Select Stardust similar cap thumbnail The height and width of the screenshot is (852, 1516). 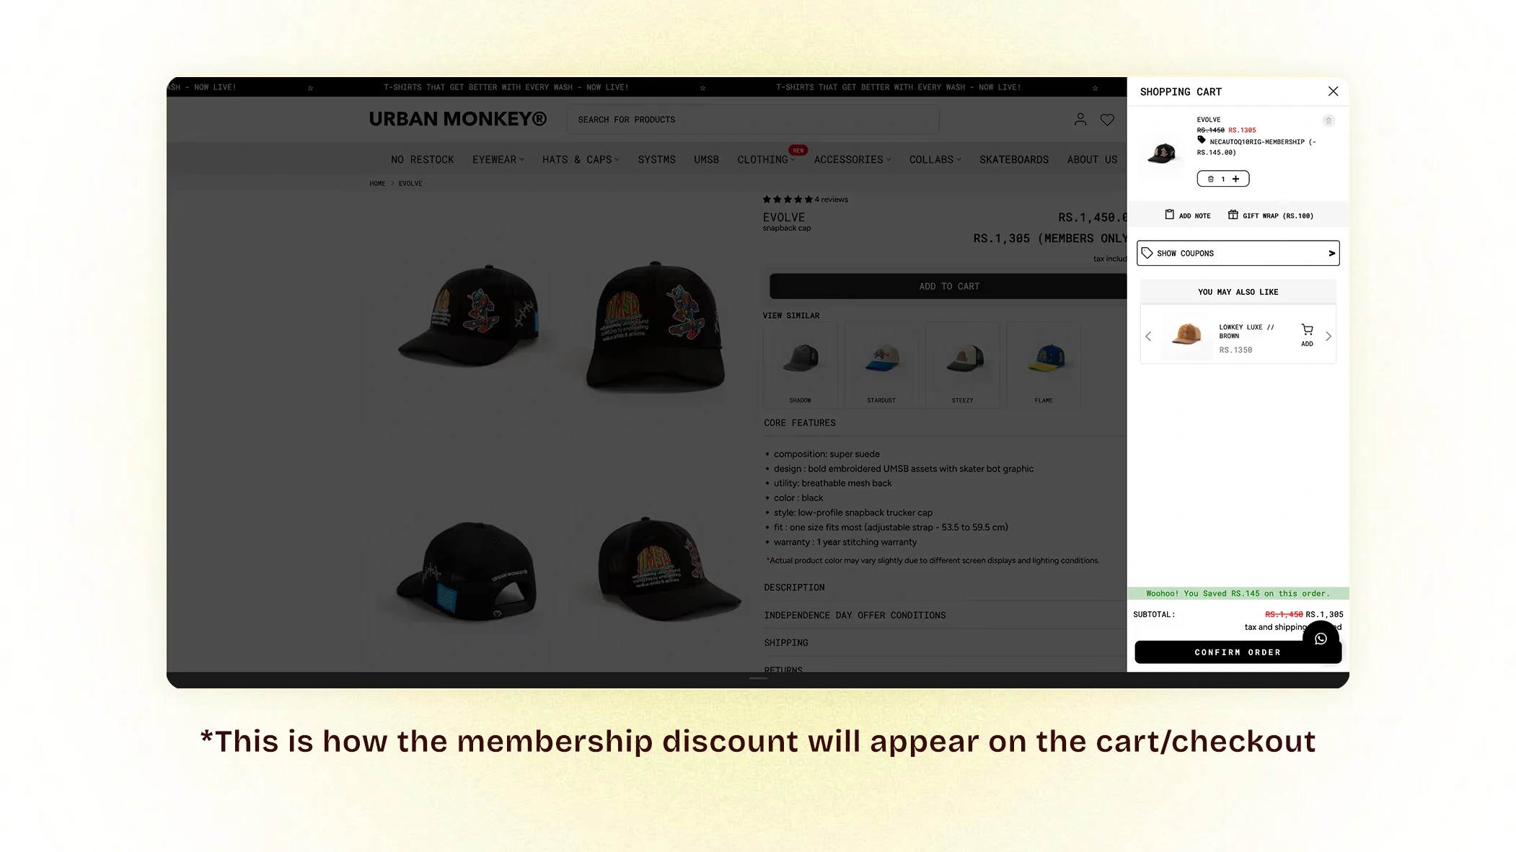(881, 364)
